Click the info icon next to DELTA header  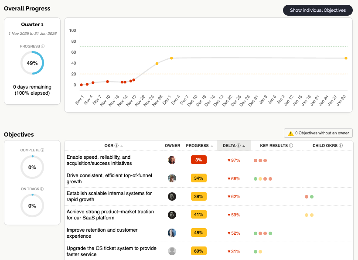pyautogui.click(x=239, y=144)
